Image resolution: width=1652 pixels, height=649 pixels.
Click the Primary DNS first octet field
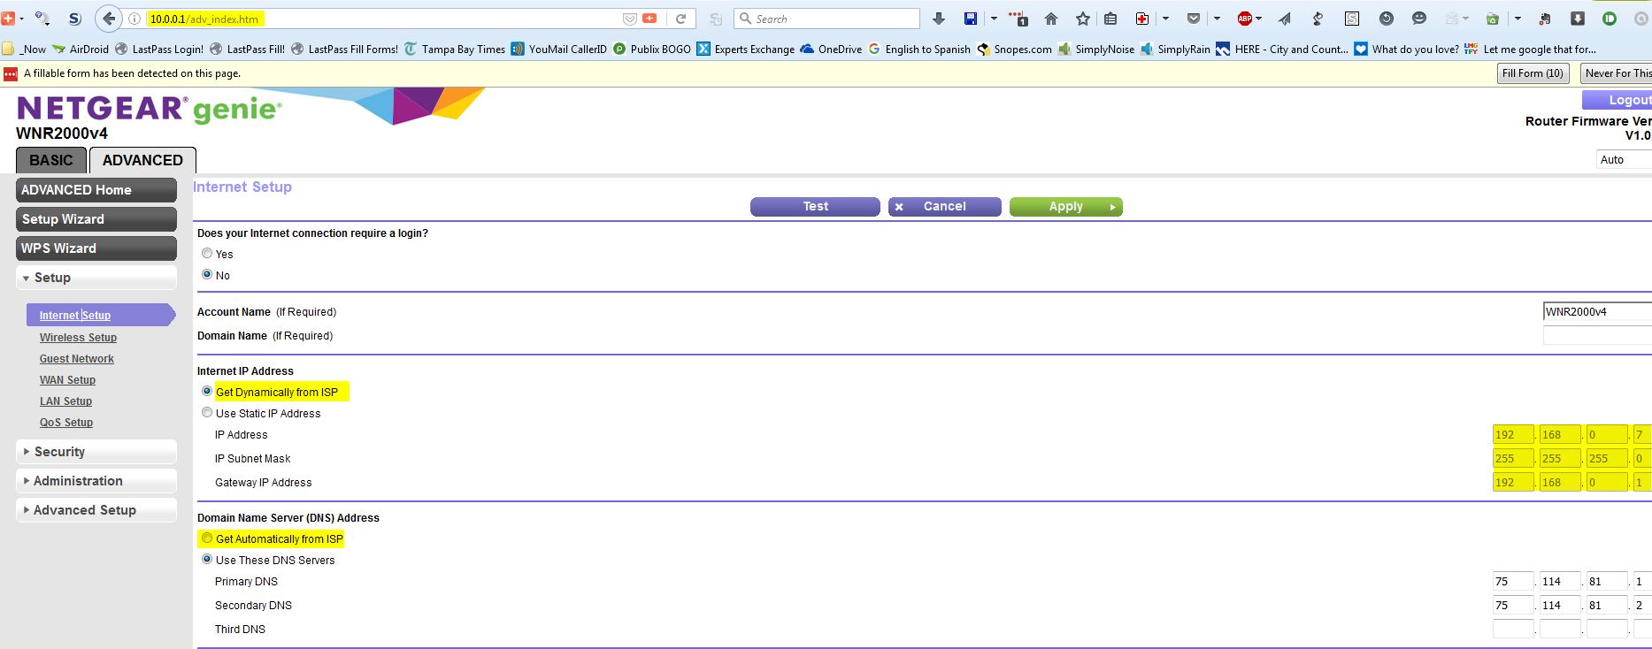click(x=1513, y=581)
